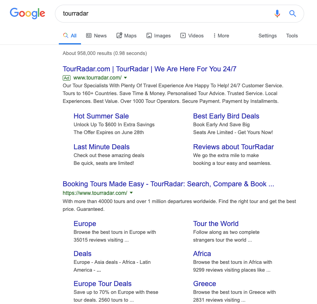Screen dimensions: 317x304
Task: Click the green www.tourradar.com/ ad URL
Action: [97, 78]
